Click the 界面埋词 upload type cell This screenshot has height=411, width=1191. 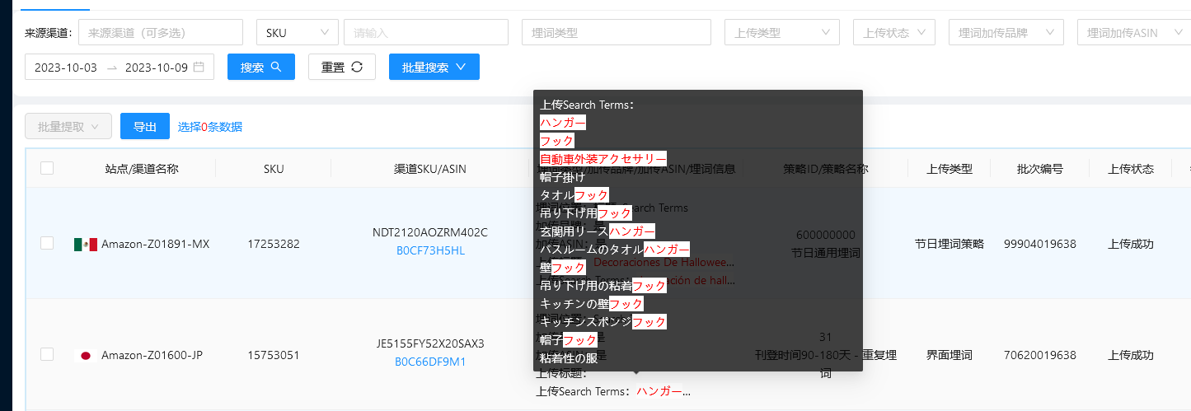950,355
